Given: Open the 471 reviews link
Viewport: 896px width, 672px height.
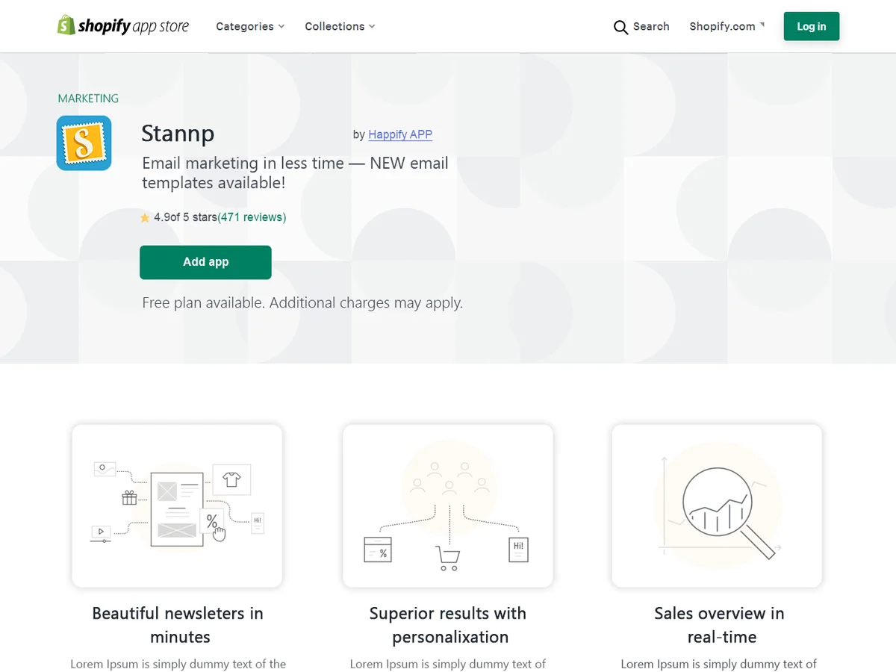Looking at the screenshot, I should click(252, 217).
